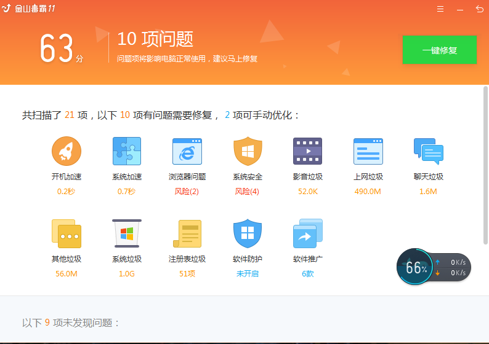Click the 影音垃圾 film icon

coord(308,151)
